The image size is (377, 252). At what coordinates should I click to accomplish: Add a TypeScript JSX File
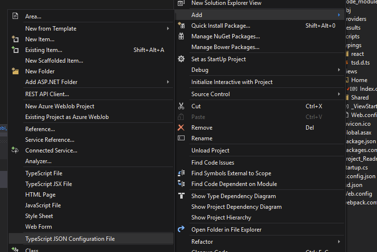coord(91,184)
